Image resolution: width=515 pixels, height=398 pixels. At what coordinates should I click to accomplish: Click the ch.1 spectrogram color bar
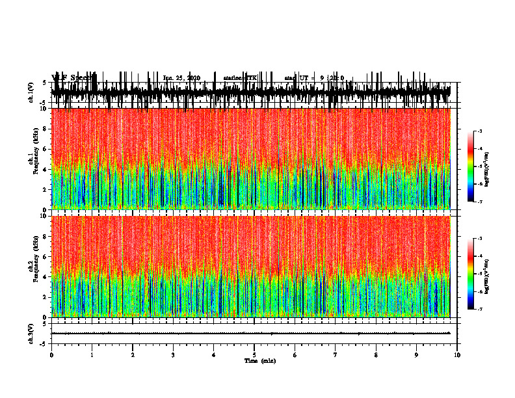471,166
